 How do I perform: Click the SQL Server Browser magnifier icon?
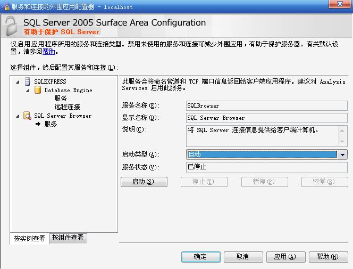coord(27,116)
